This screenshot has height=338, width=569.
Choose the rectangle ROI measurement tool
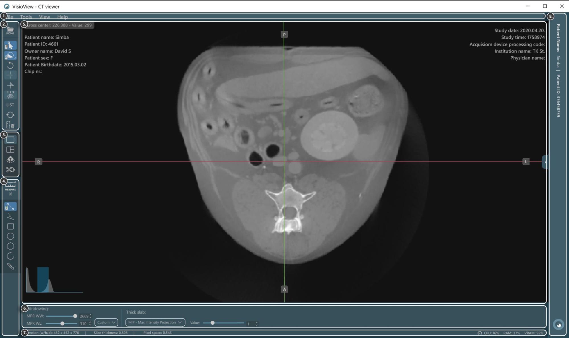[10, 227]
